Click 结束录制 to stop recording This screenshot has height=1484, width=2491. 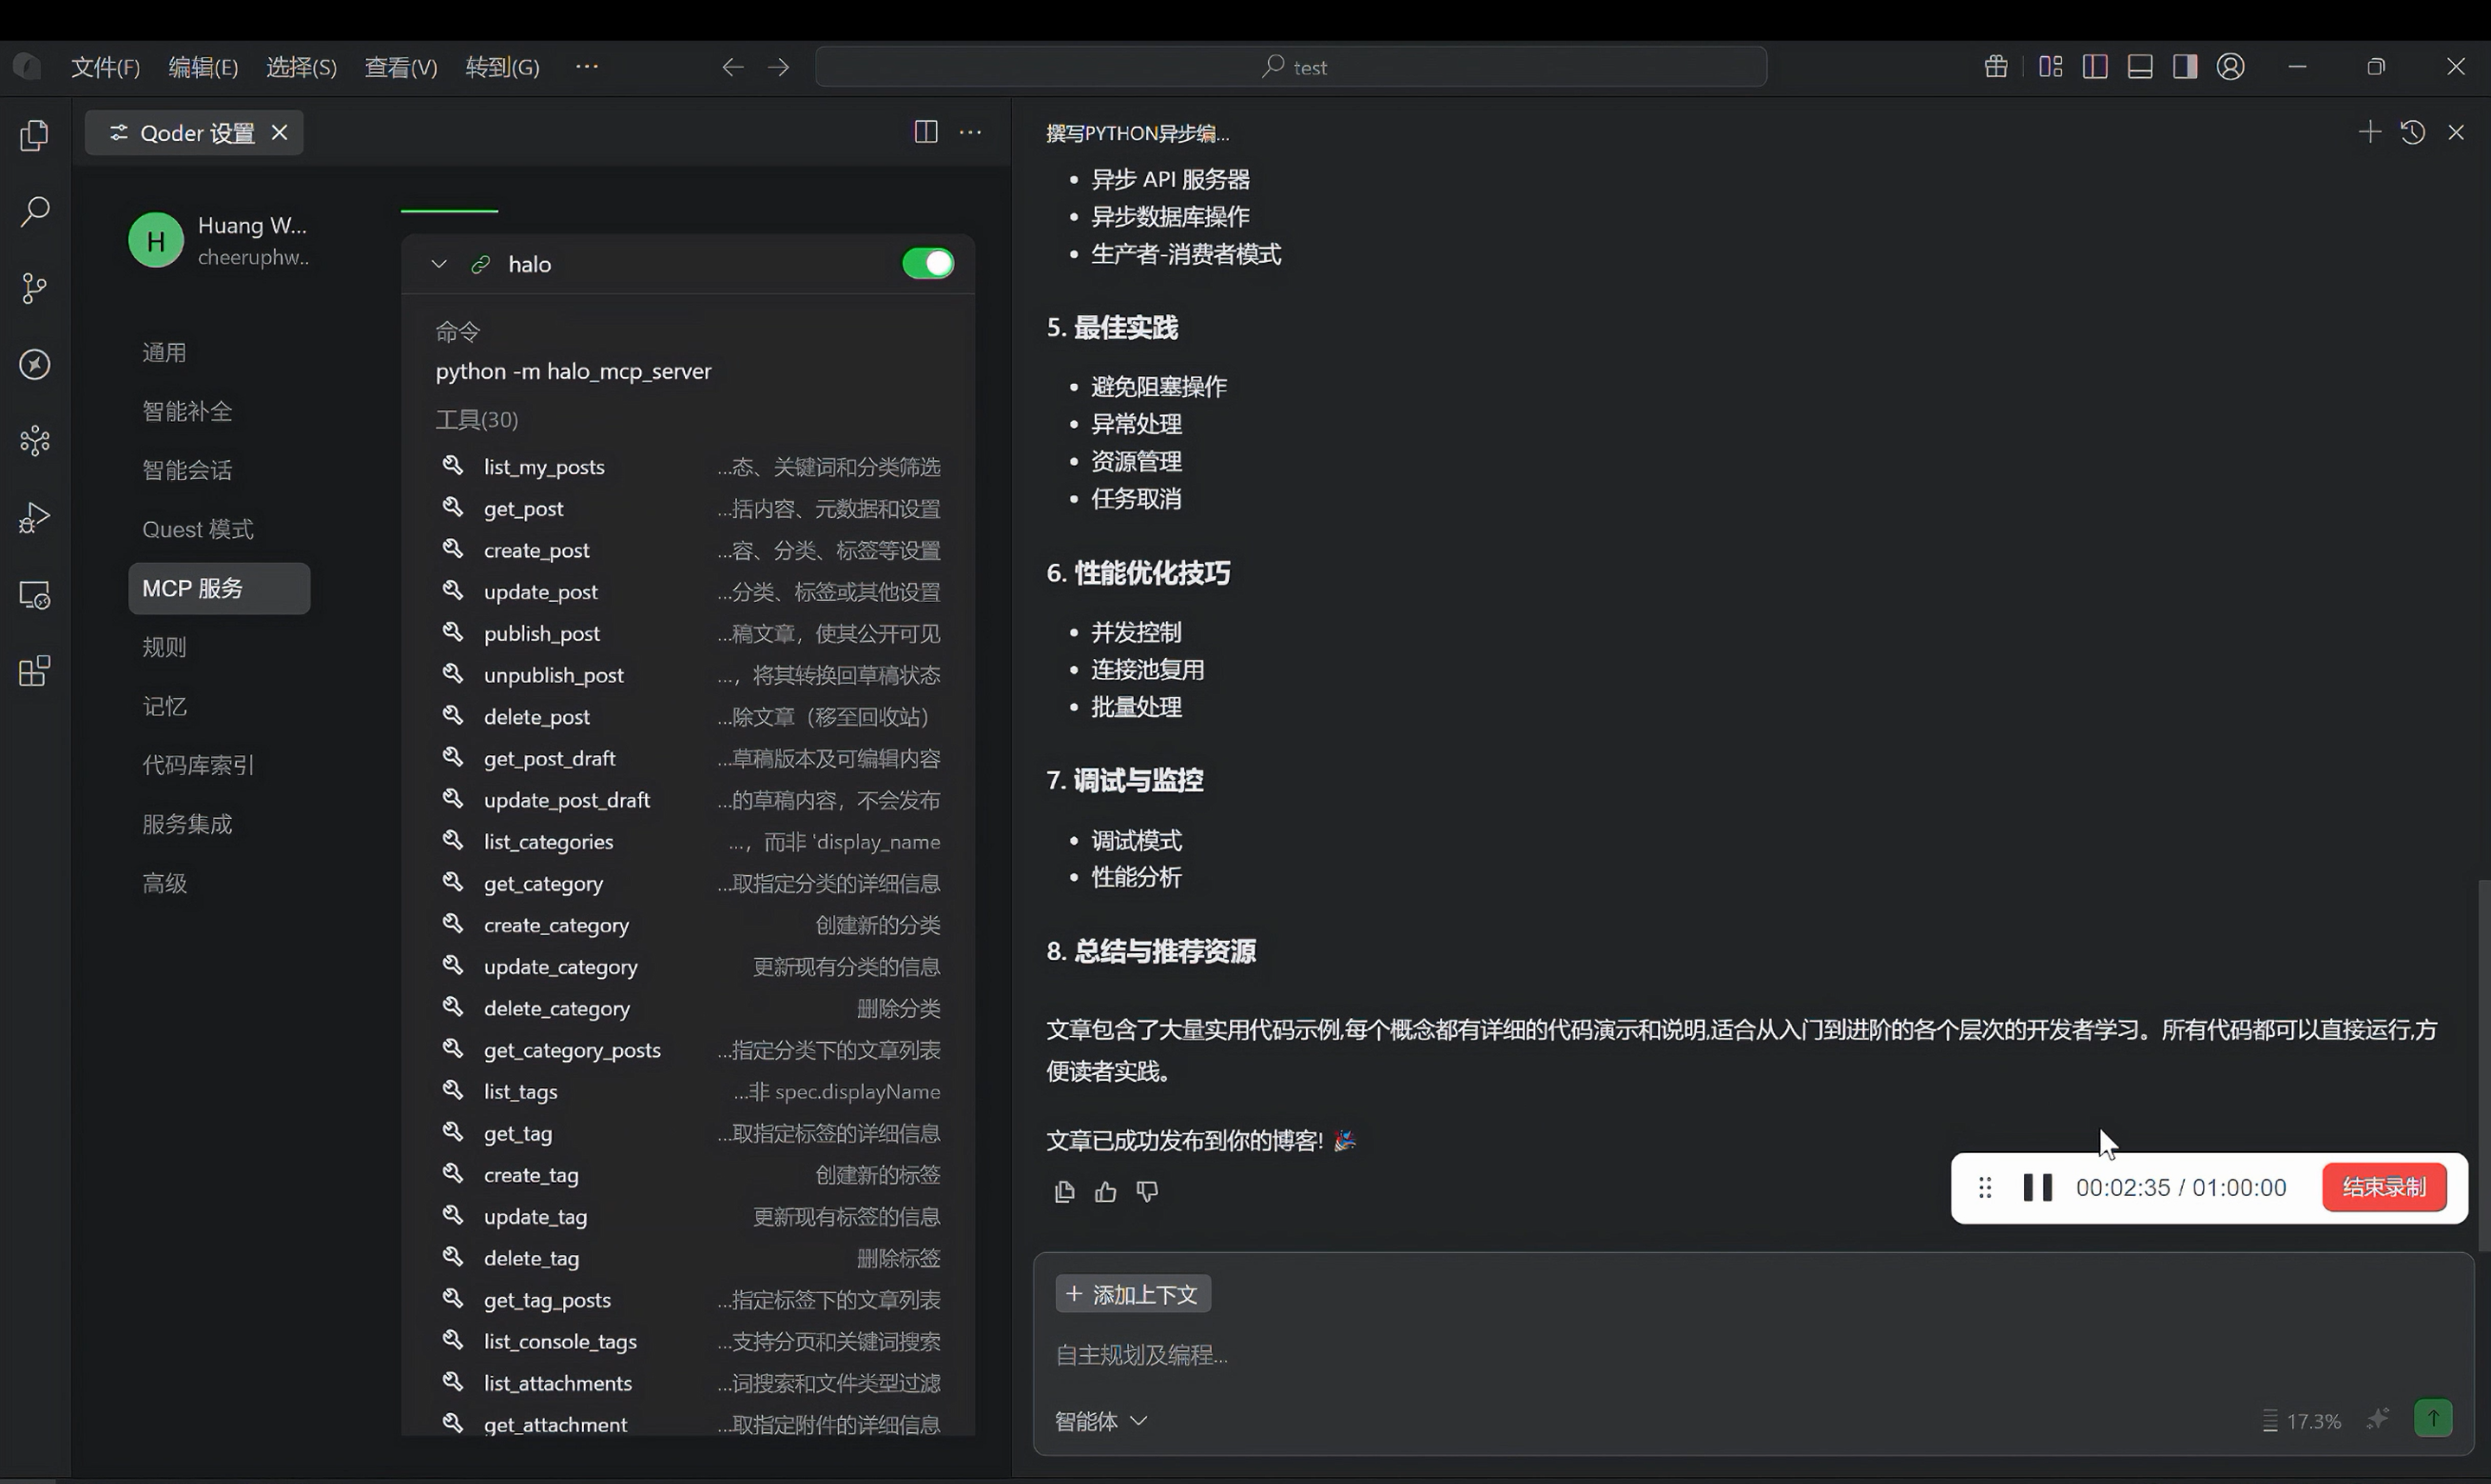[x=2383, y=1187]
